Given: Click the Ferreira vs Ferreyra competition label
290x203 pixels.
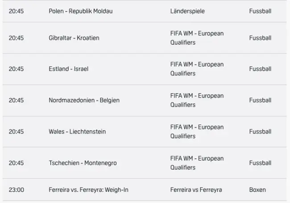Looking at the screenshot, I should 196,190.
